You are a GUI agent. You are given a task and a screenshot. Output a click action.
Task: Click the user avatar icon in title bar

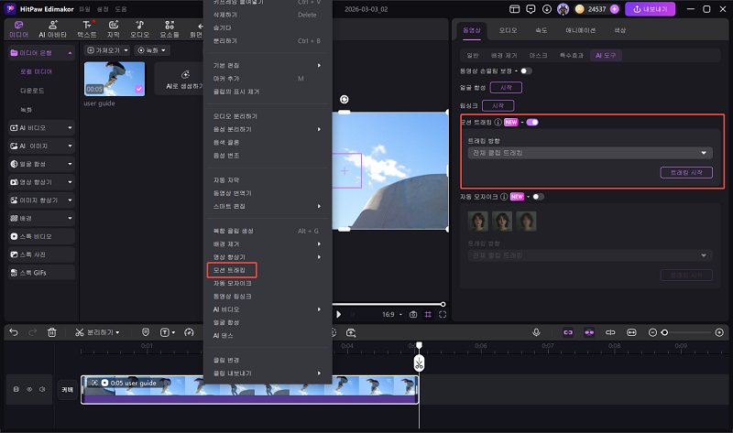563,9
